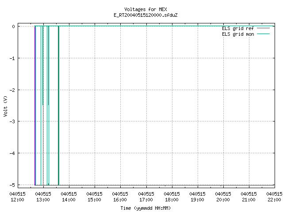The width and height of the screenshot is (283, 212).
Task: Click the y-axis tick label -4
Action: click(12, 153)
